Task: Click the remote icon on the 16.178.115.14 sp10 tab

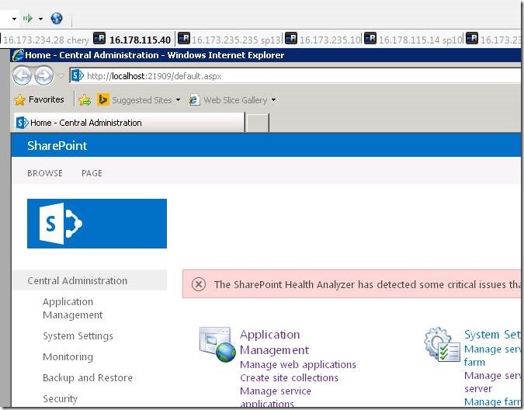Action: pyautogui.click(x=370, y=38)
